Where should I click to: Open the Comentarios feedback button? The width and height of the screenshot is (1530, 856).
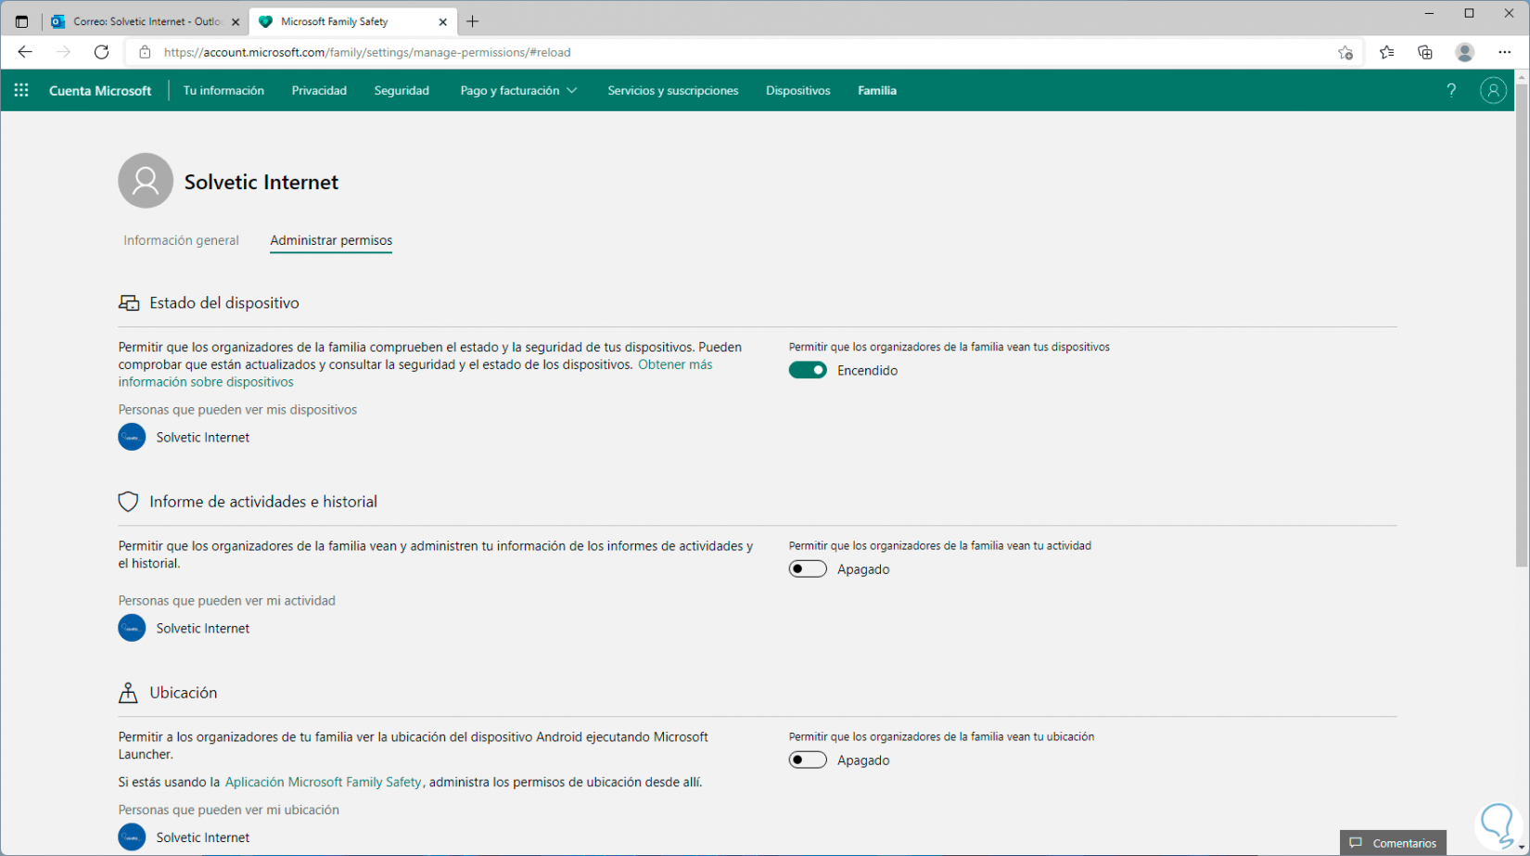1393,843
